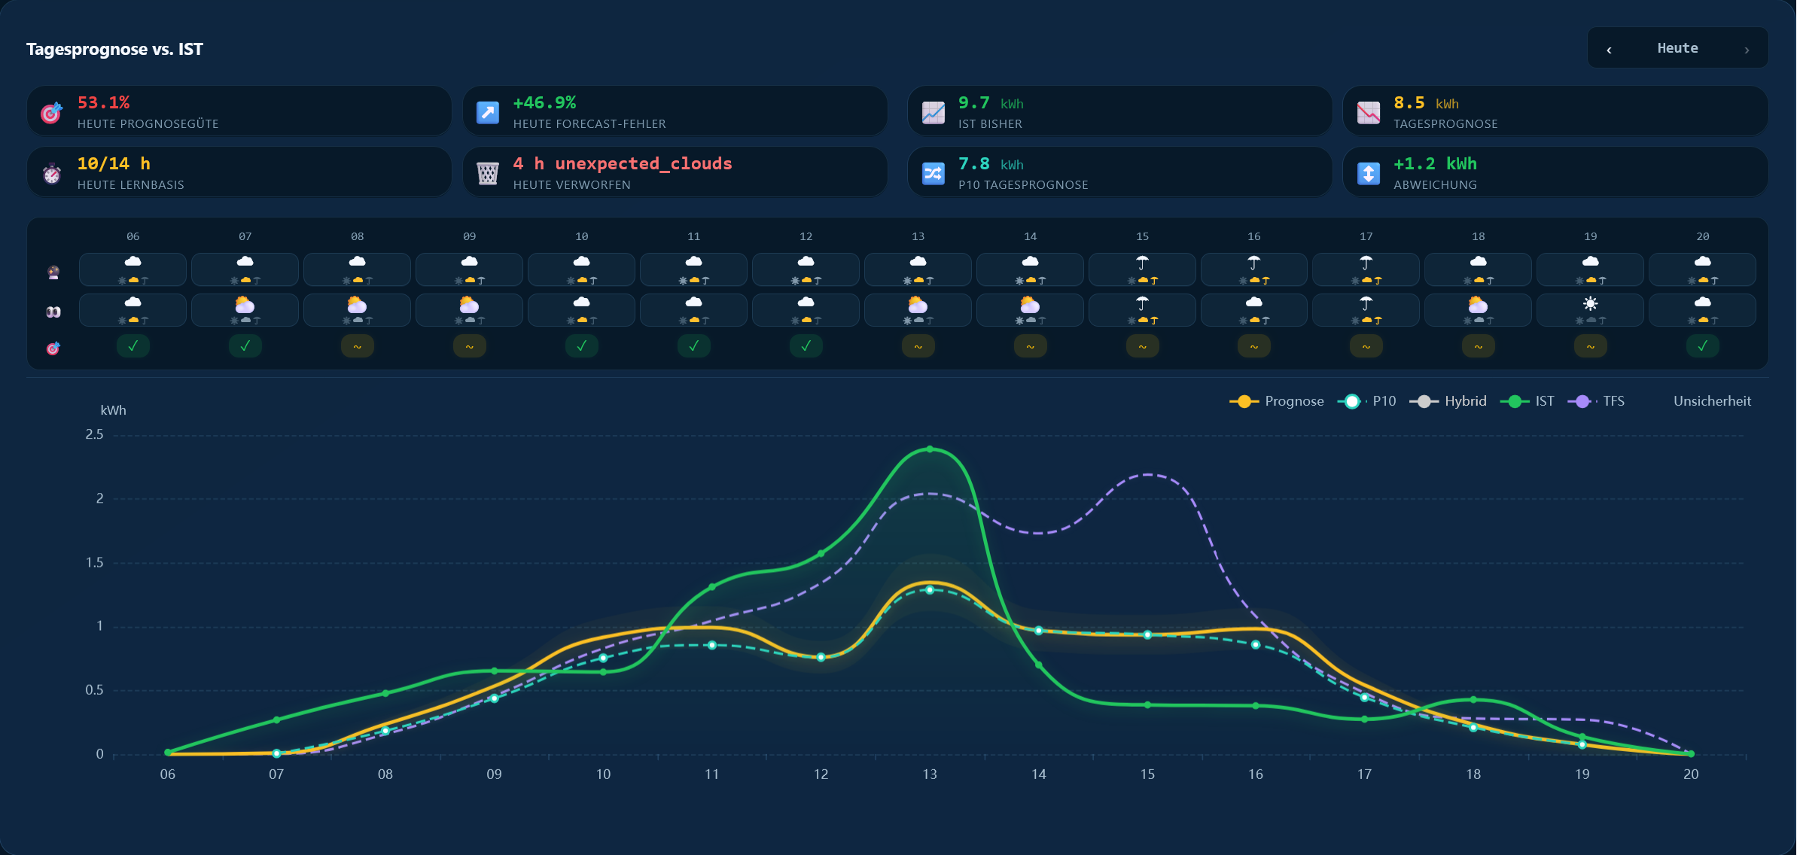
Task: Select the Heute day label
Action: coord(1677,48)
